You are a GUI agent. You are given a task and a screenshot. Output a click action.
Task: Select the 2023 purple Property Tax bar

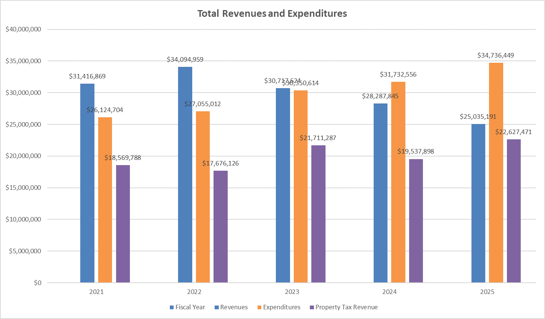(x=318, y=214)
